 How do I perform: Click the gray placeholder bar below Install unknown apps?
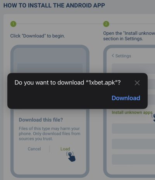tap(133, 129)
